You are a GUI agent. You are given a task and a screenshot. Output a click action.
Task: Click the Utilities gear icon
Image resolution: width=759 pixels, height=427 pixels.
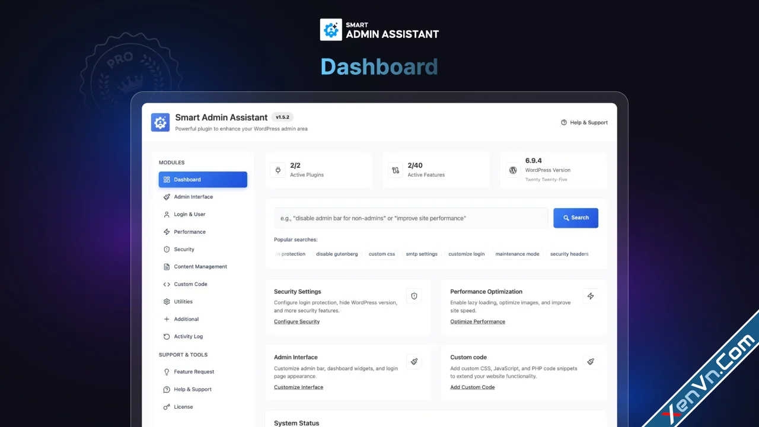(x=167, y=302)
